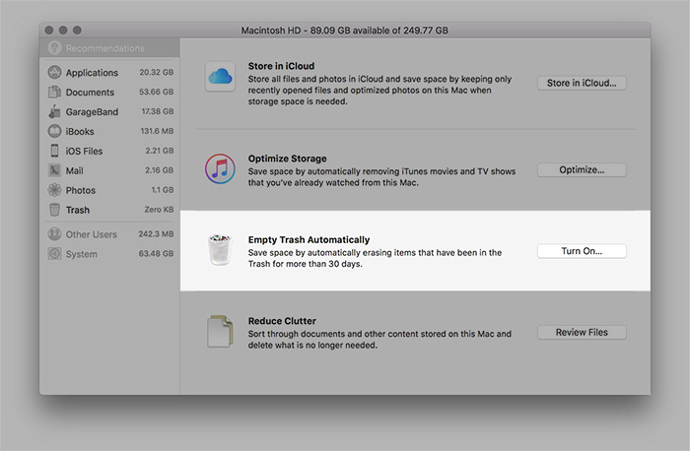Click the iTunes music note icon
The width and height of the screenshot is (690, 451).
click(x=219, y=167)
